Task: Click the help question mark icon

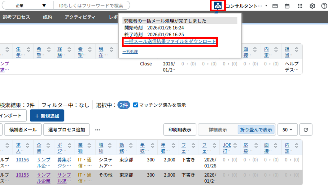Action: click(x=324, y=6)
